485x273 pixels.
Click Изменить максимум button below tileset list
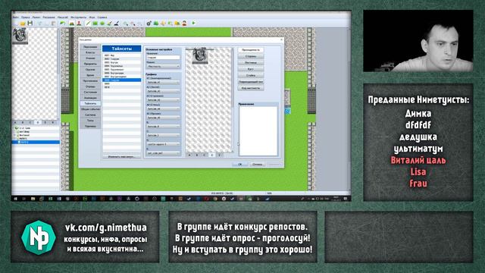pos(121,157)
